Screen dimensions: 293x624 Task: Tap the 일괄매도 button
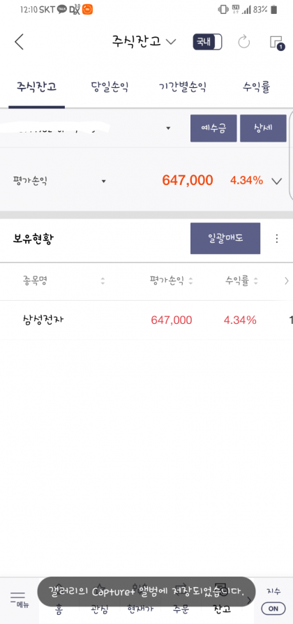coord(225,239)
